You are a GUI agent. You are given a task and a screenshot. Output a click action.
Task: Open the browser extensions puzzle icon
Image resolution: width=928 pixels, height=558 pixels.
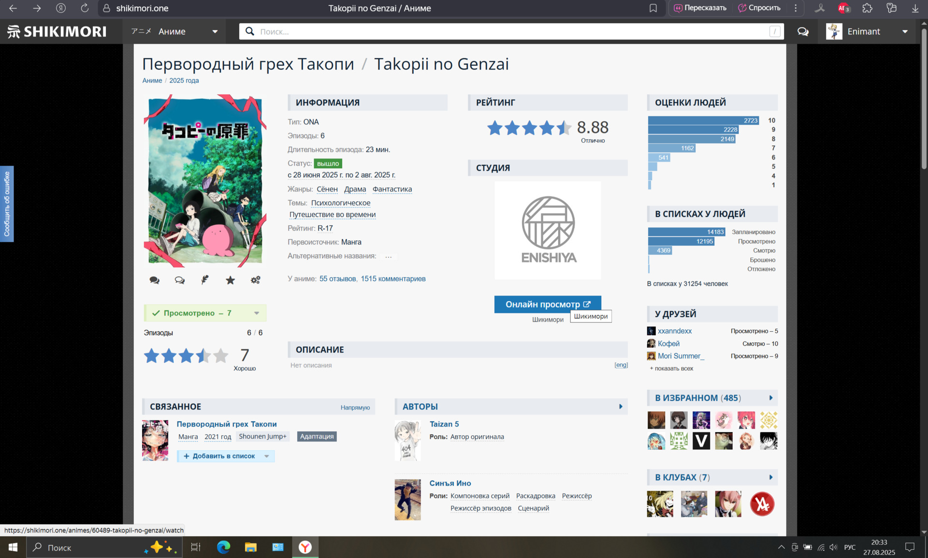point(868,8)
